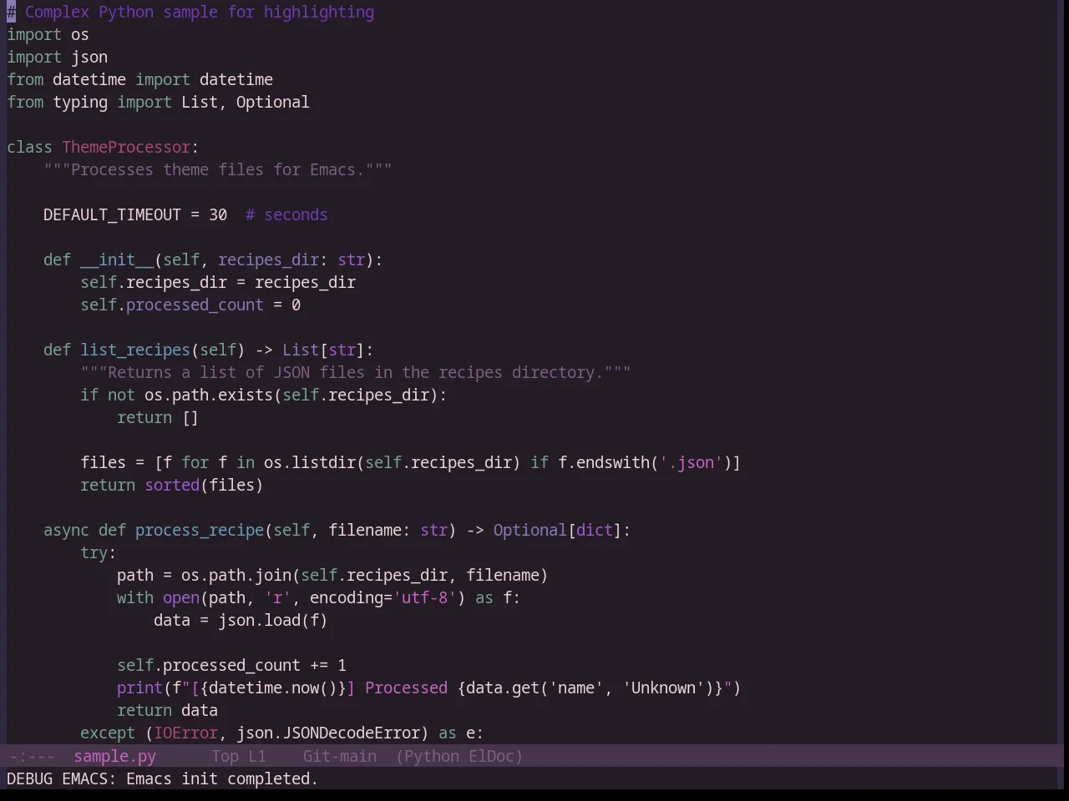This screenshot has width=1069, height=801.
Task: Click the 'DEFAULT_TIMEOUT' constant
Action: 112,214
